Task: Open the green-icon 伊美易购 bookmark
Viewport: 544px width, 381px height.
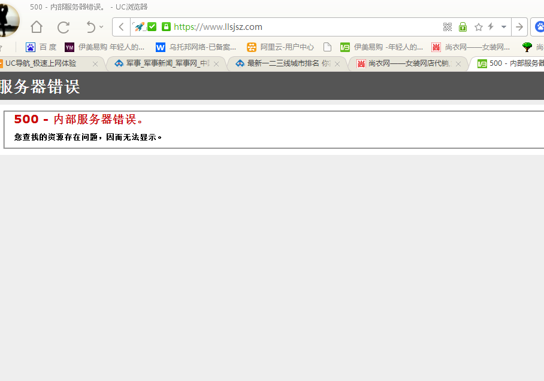Action: tap(382, 47)
